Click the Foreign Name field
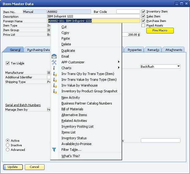The width and height of the screenshot is (190, 174). click(x=93, y=21)
